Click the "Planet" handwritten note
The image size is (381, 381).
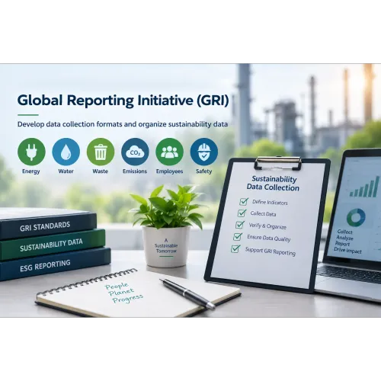[121, 292]
